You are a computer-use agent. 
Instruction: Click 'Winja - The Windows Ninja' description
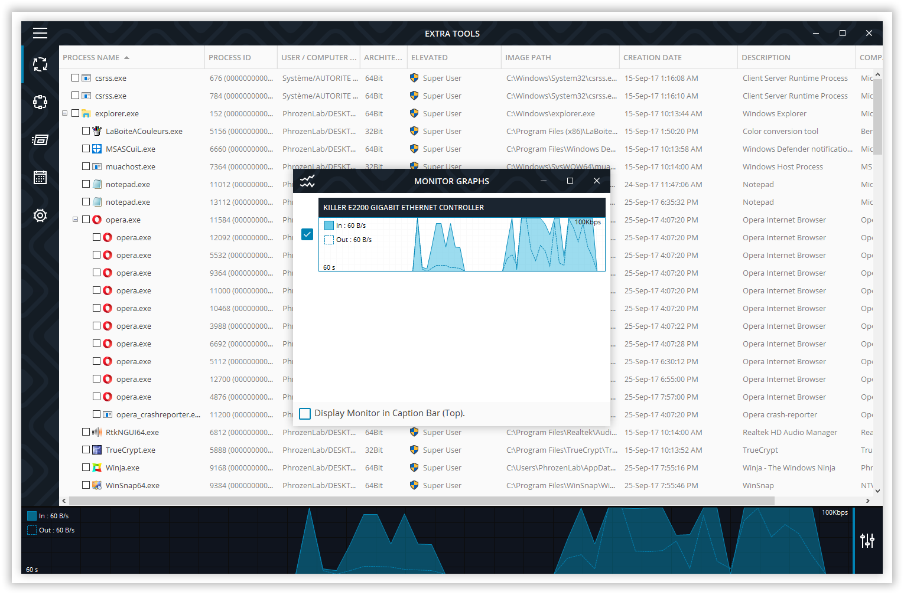[789, 467]
